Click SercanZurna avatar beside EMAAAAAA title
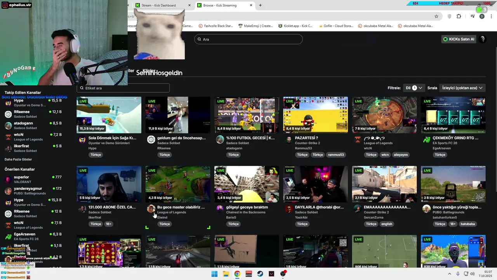The image size is (497, 280). point(358,209)
